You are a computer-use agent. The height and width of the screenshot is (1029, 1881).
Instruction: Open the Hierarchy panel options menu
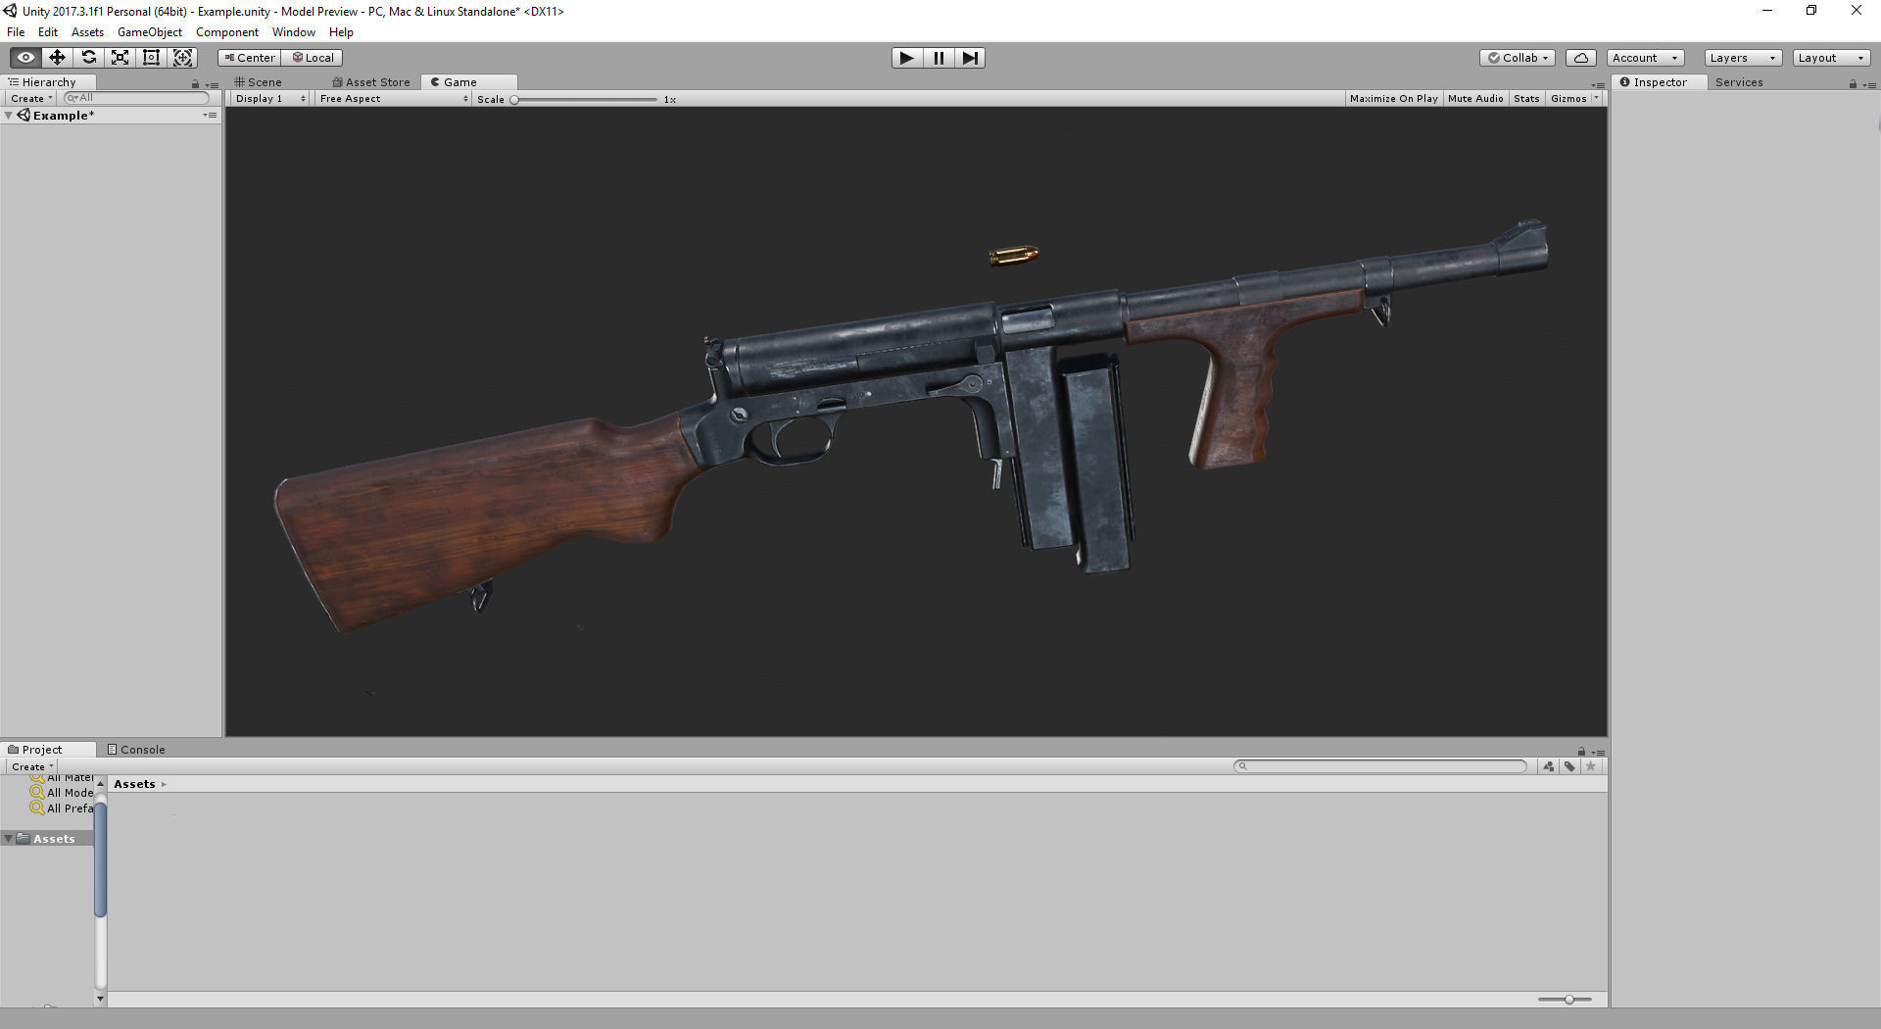(x=212, y=84)
